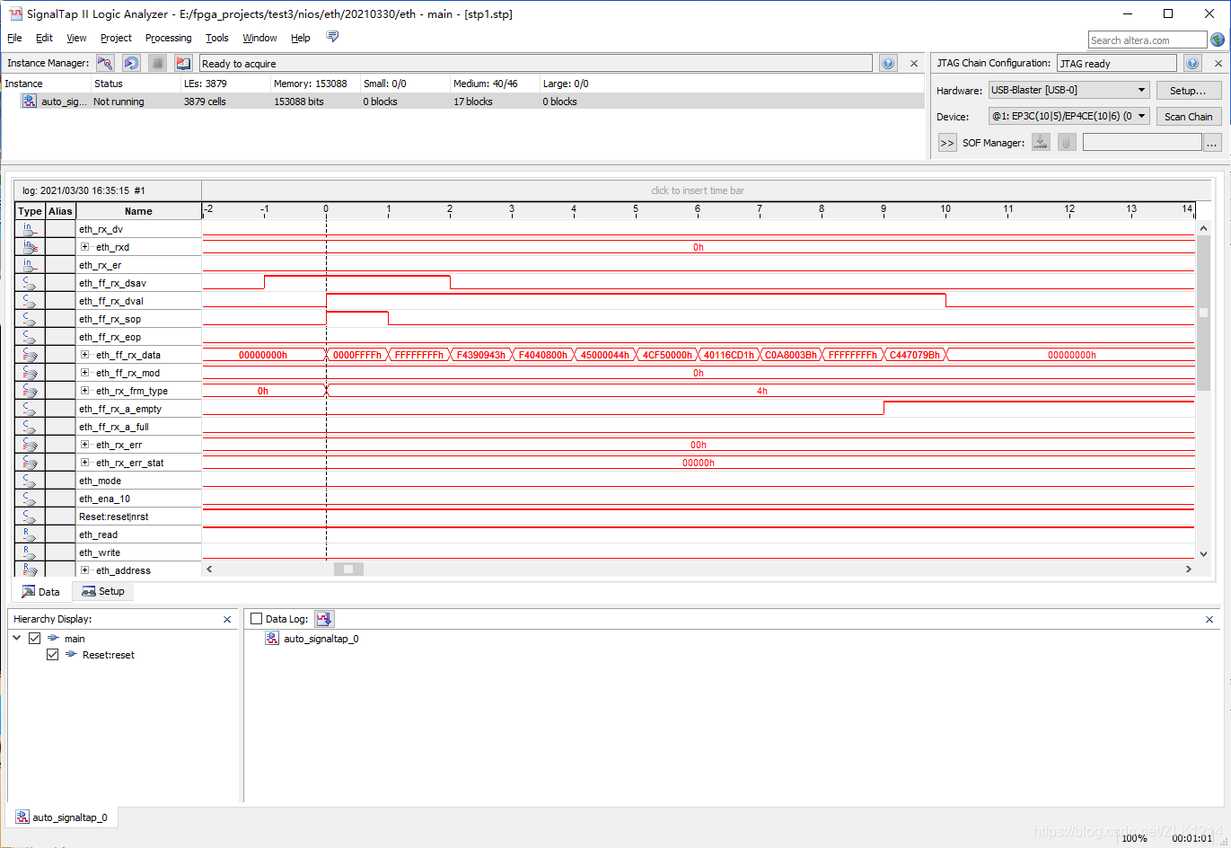Image resolution: width=1231 pixels, height=848 pixels.
Task: Click the type icon for eth_ff_rx_dsav
Action: (x=30, y=283)
